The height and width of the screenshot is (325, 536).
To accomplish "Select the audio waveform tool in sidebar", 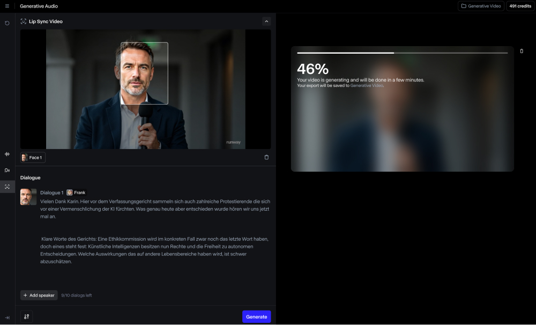I will (x=7, y=154).
